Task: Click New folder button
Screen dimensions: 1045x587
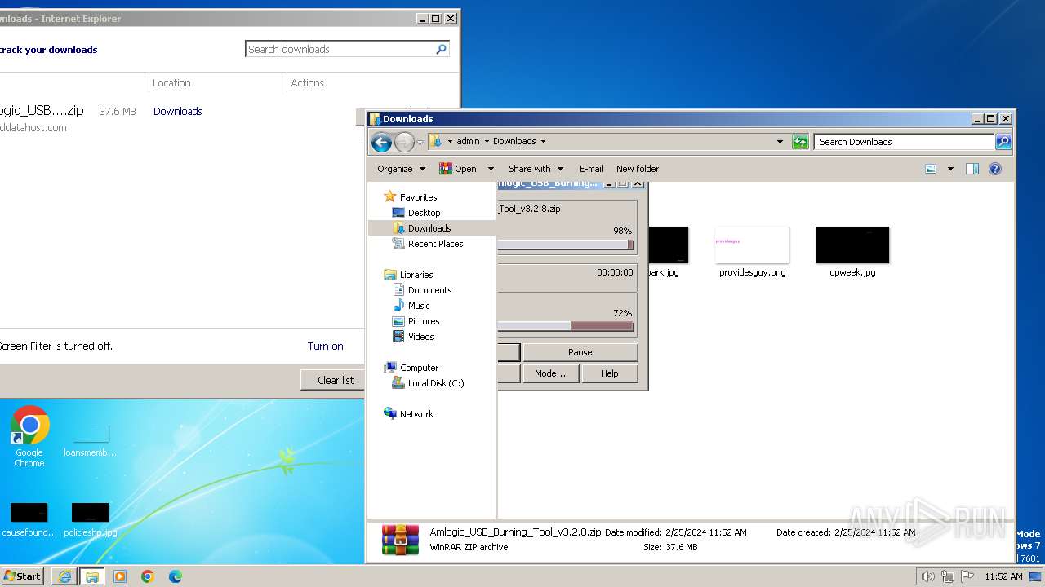Action: click(x=638, y=169)
